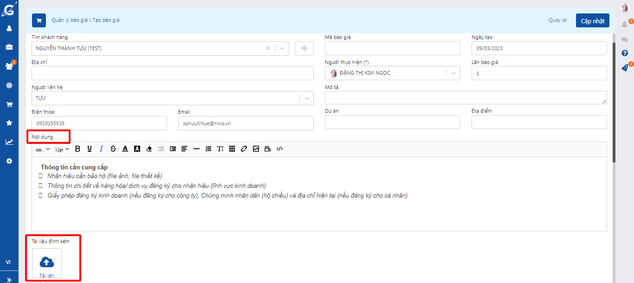Open the user avatar profile
The image size is (634, 283).
coord(624,7)
